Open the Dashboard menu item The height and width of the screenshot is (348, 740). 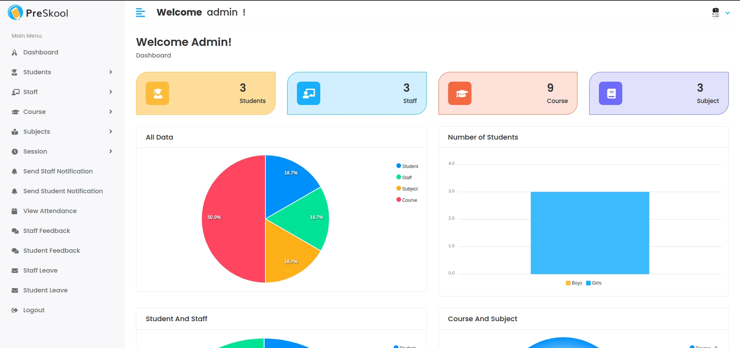pyautogui.click(x=40, y=52)
